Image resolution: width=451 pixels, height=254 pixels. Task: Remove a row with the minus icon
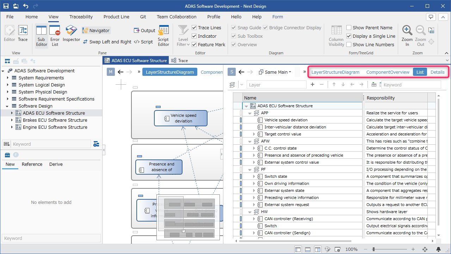(x=321, y=85)
